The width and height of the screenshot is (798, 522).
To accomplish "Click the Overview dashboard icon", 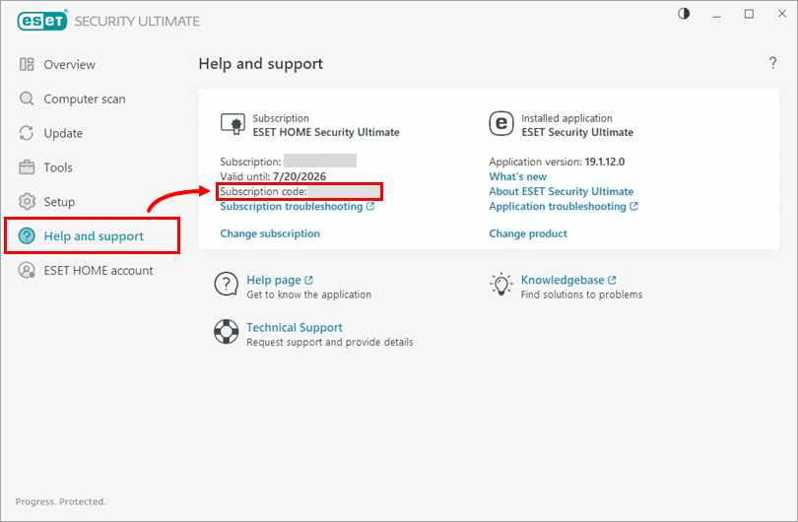I will point(27,65).
